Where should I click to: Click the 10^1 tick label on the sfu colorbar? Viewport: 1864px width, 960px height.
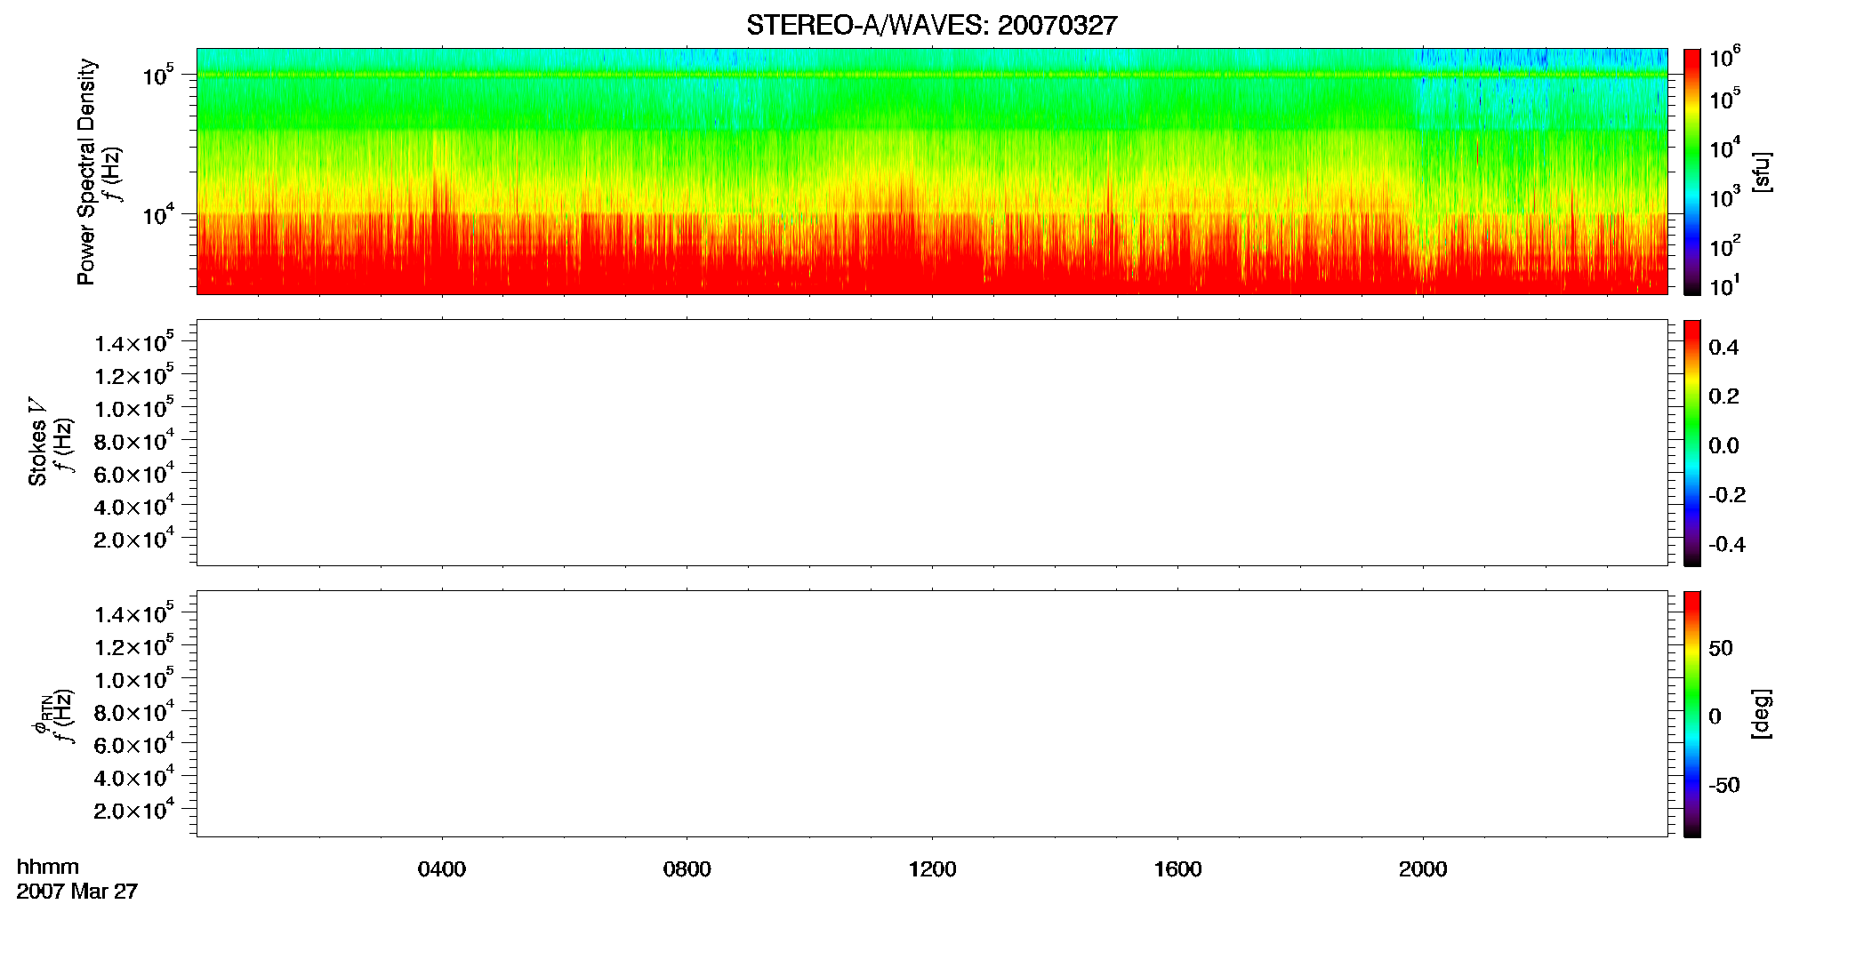point(1724,285)
